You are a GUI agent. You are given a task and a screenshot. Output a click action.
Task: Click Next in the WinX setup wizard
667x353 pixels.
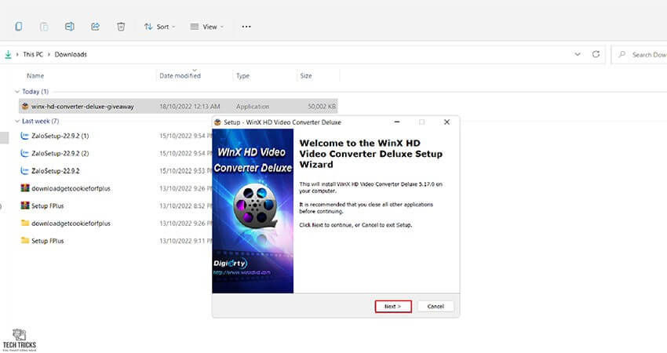[x=393, y=306]
